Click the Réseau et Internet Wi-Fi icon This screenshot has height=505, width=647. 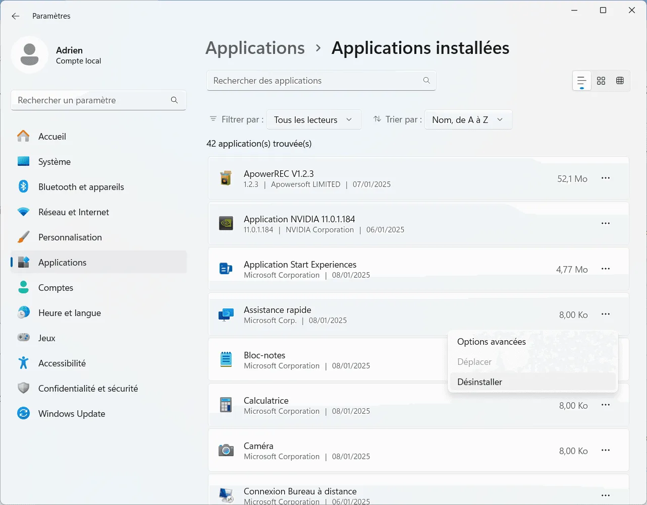coord(24,212)
